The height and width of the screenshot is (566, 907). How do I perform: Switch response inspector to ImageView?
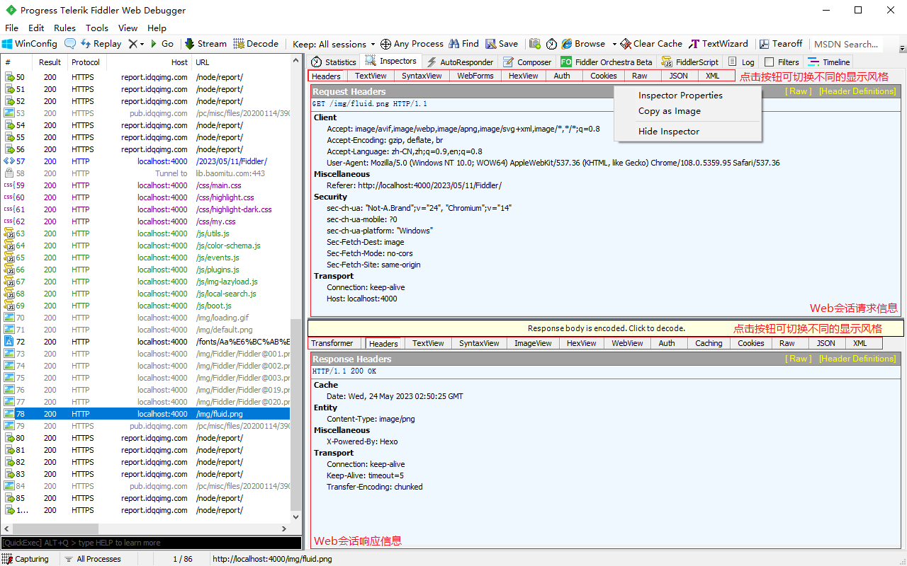click(x=533, y=343)
